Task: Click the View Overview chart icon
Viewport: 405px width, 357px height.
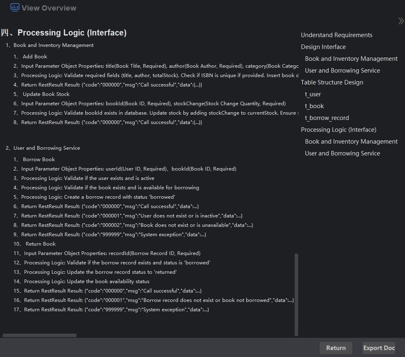Action: tap(15, 7)
